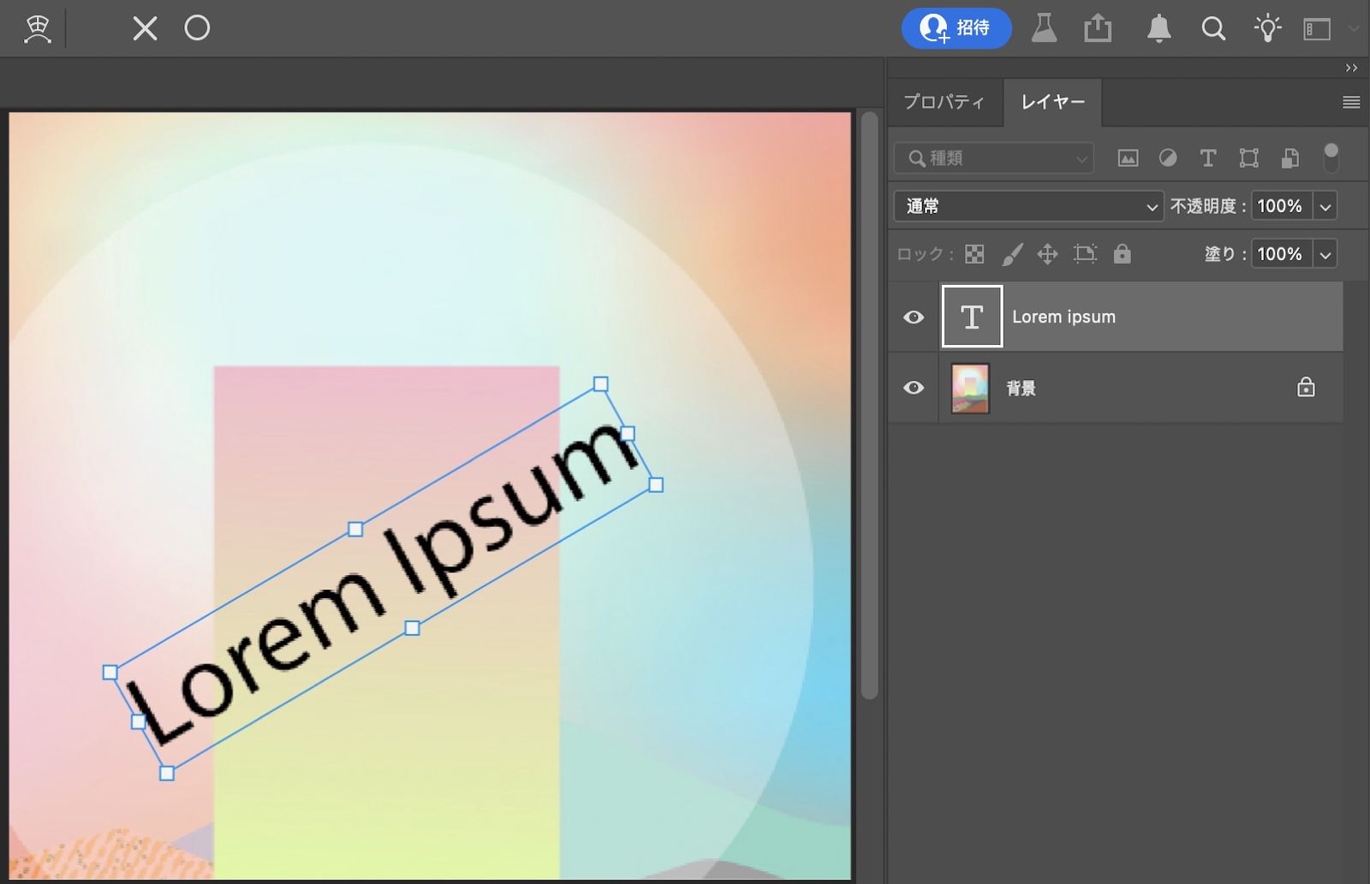Screen dimensions: 1370x884
Task: Commit the transform with the circle icon
Action: [x=197, y=28]
